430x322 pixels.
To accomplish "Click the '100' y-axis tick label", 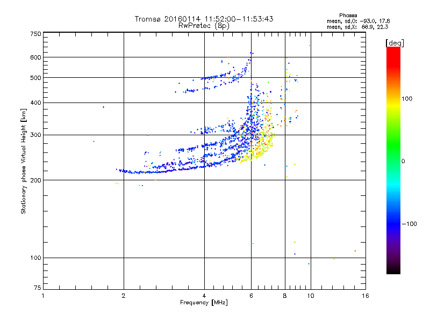I will coord(35,258).
